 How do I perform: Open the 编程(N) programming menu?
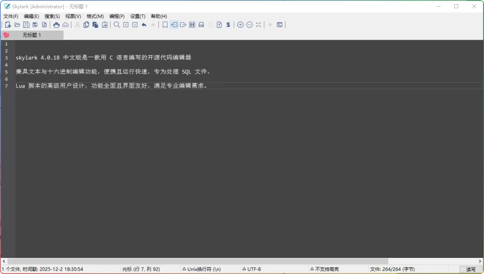(116, 16)
